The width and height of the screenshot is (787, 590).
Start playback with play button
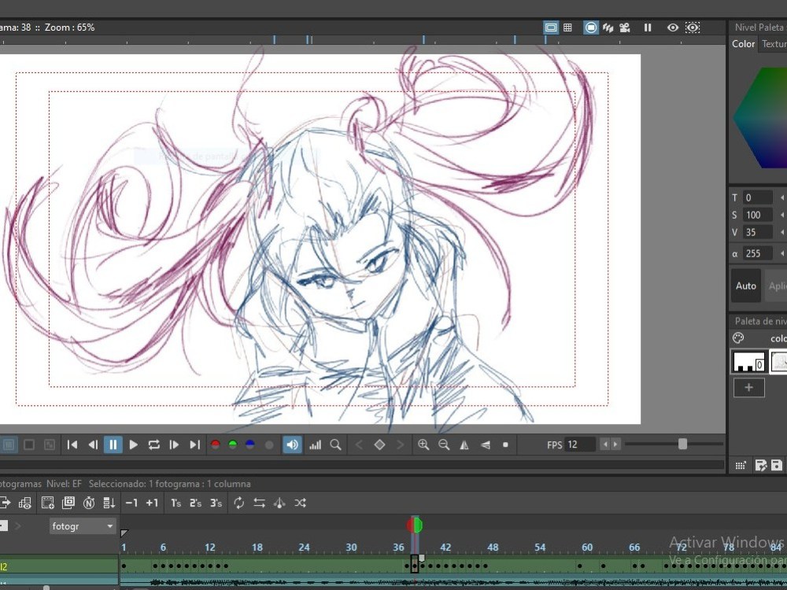coord(134,444)
